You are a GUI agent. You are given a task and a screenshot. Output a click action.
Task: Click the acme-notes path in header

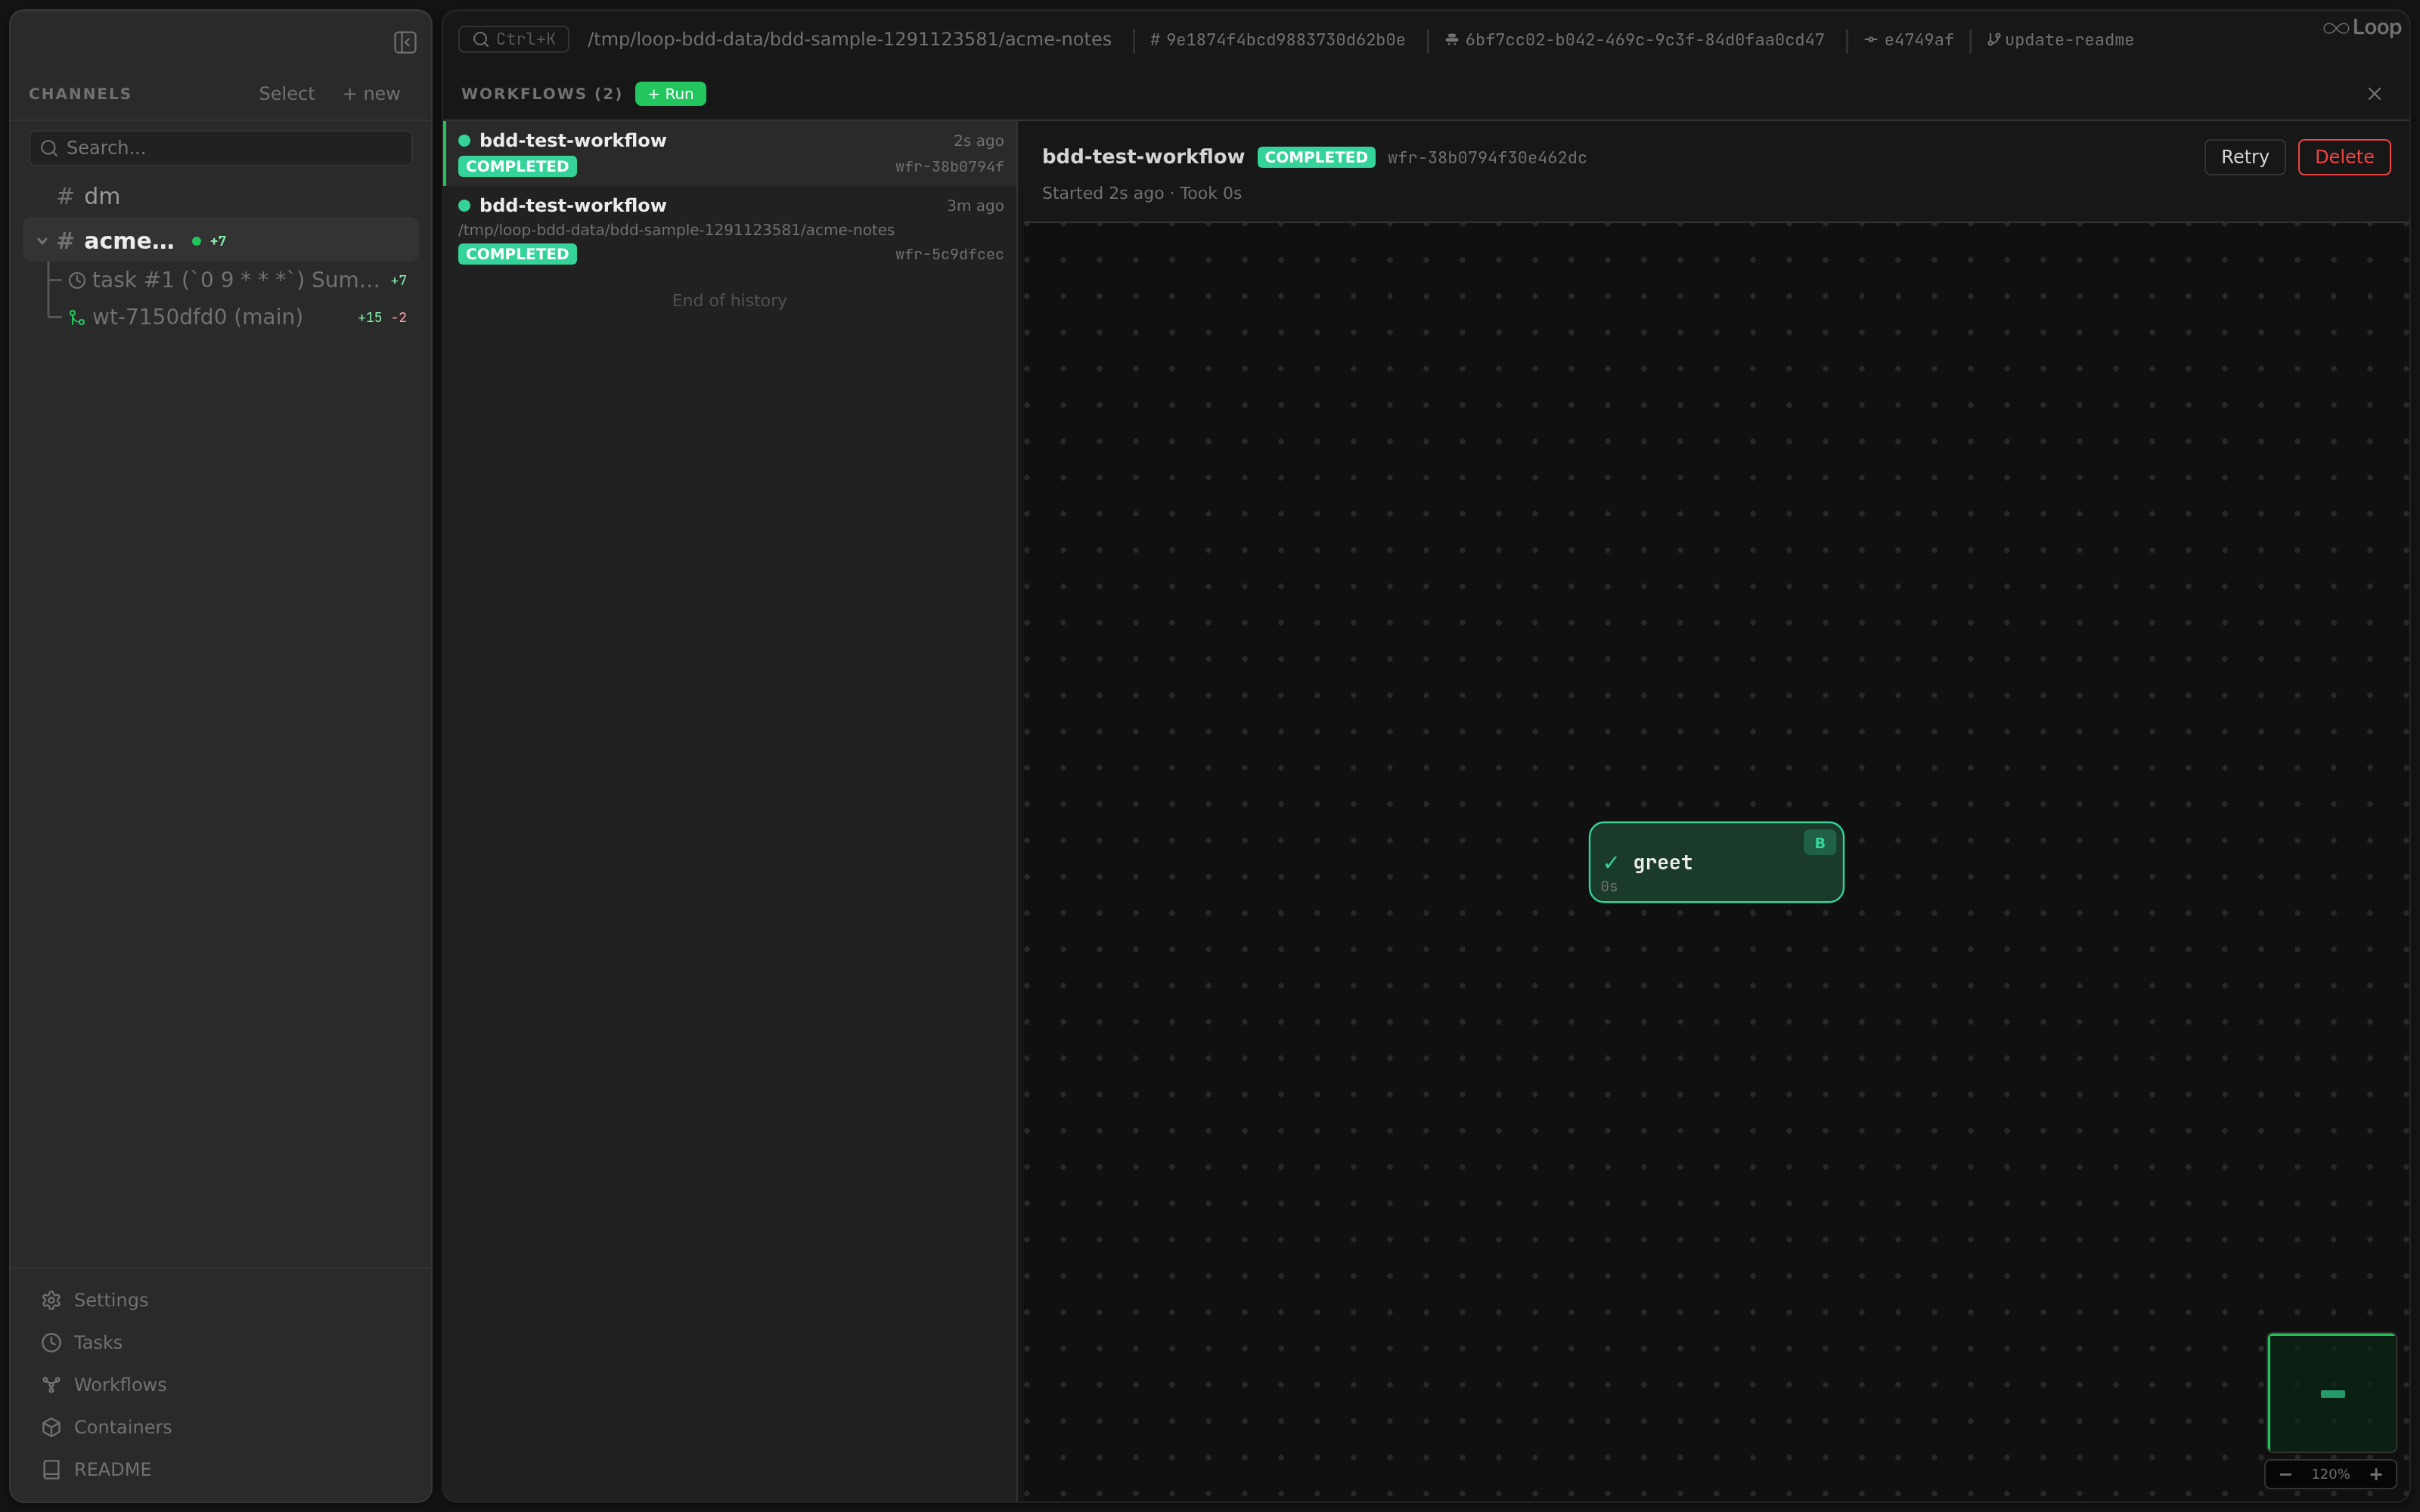[x=849, y=39]
